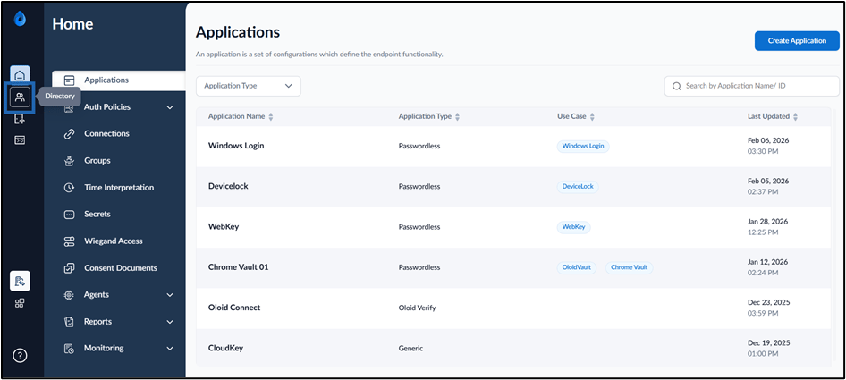Click the Applications menu icon
Viewport: 846px width, 380px height.
[69, 80]
